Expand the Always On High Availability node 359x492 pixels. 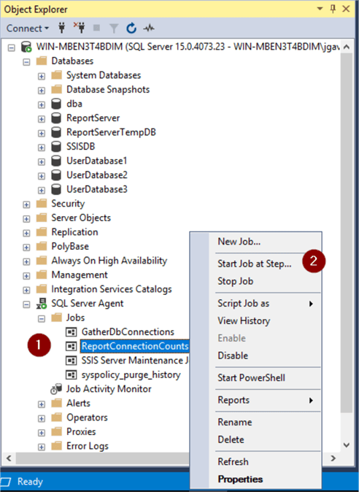pos(27,261)
